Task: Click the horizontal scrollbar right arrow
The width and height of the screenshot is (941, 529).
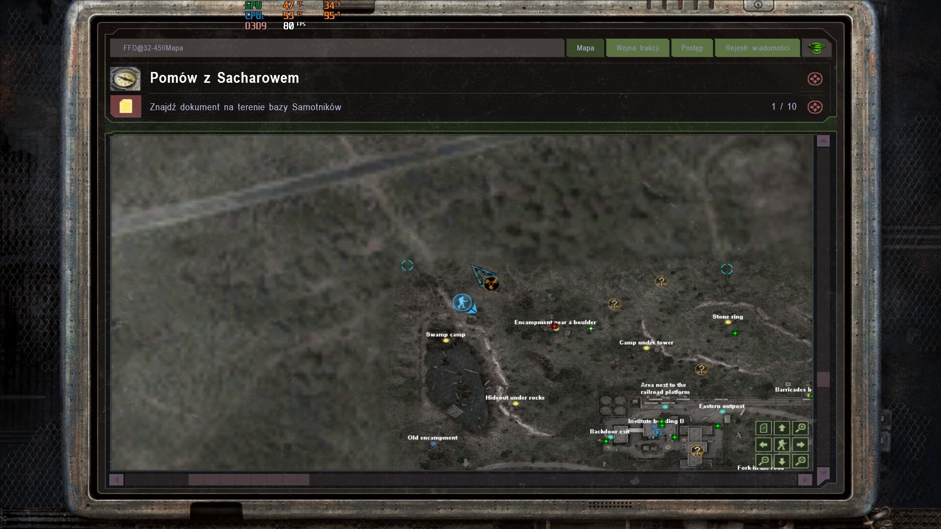Action: click(x=804, y=480)
